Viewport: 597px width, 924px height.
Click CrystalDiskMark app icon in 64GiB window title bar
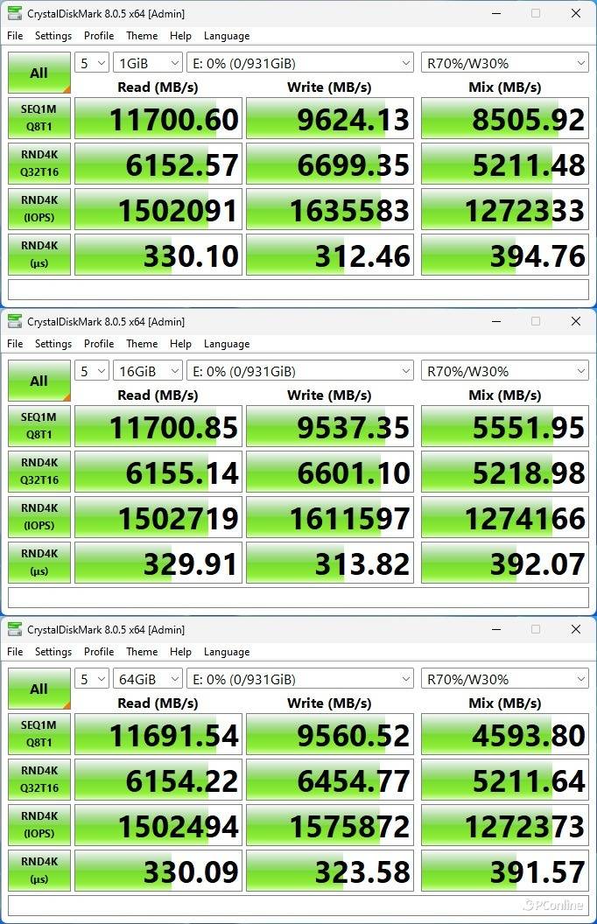(x=15, y=629)
